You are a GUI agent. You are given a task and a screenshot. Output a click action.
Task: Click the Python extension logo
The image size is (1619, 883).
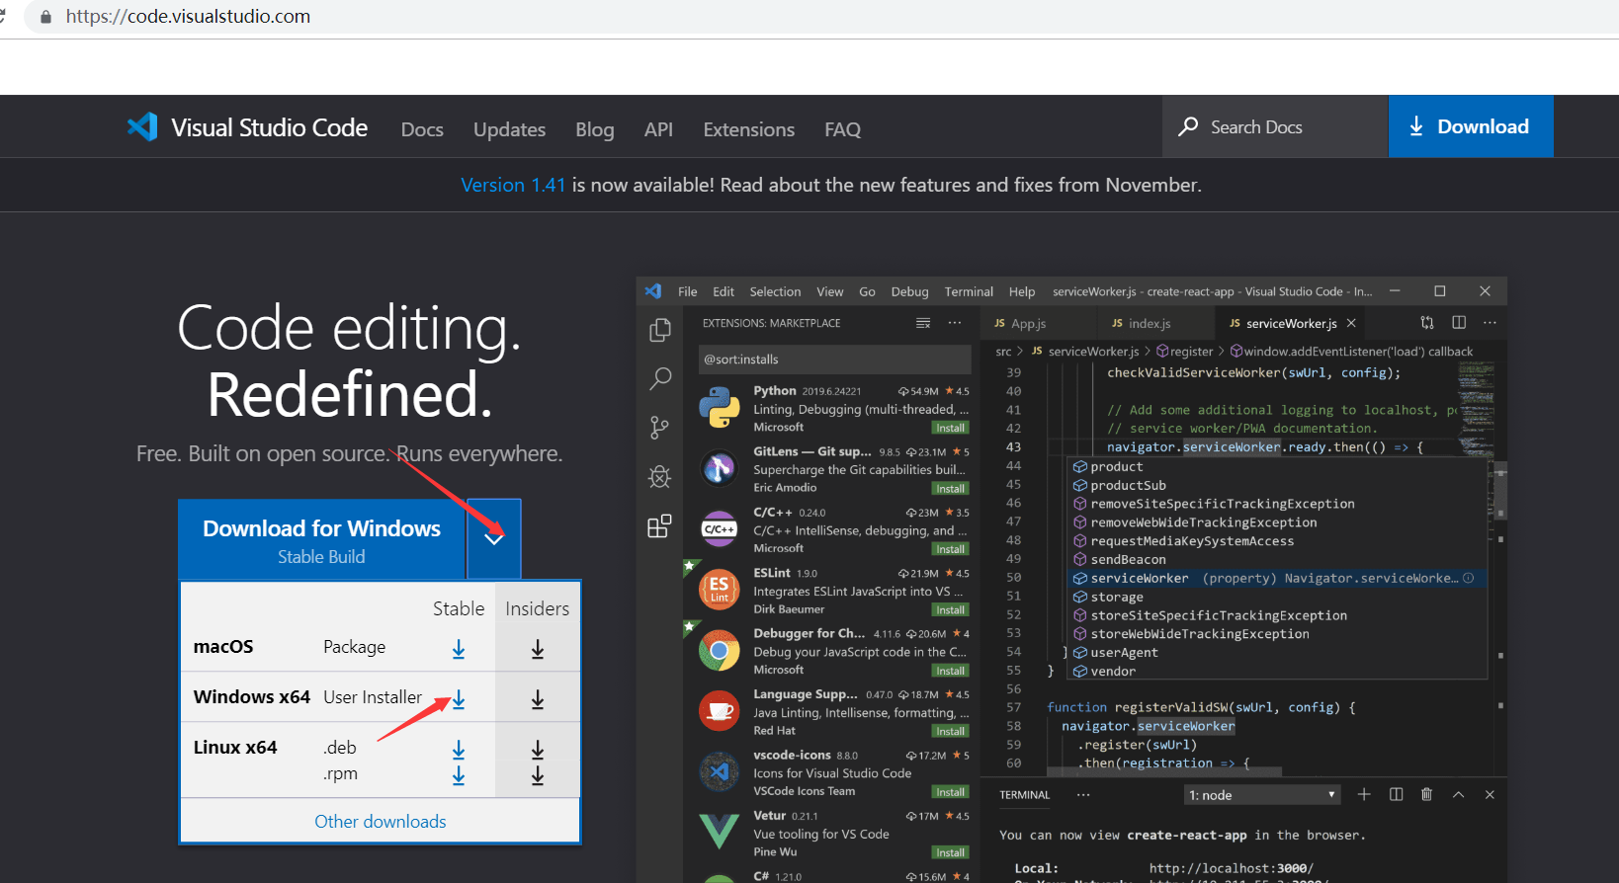[x=720, y=408]
